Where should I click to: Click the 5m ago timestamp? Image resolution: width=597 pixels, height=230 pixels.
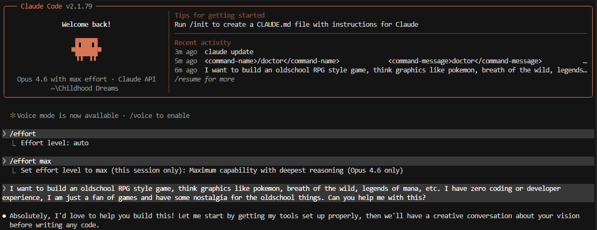point(186,61)
